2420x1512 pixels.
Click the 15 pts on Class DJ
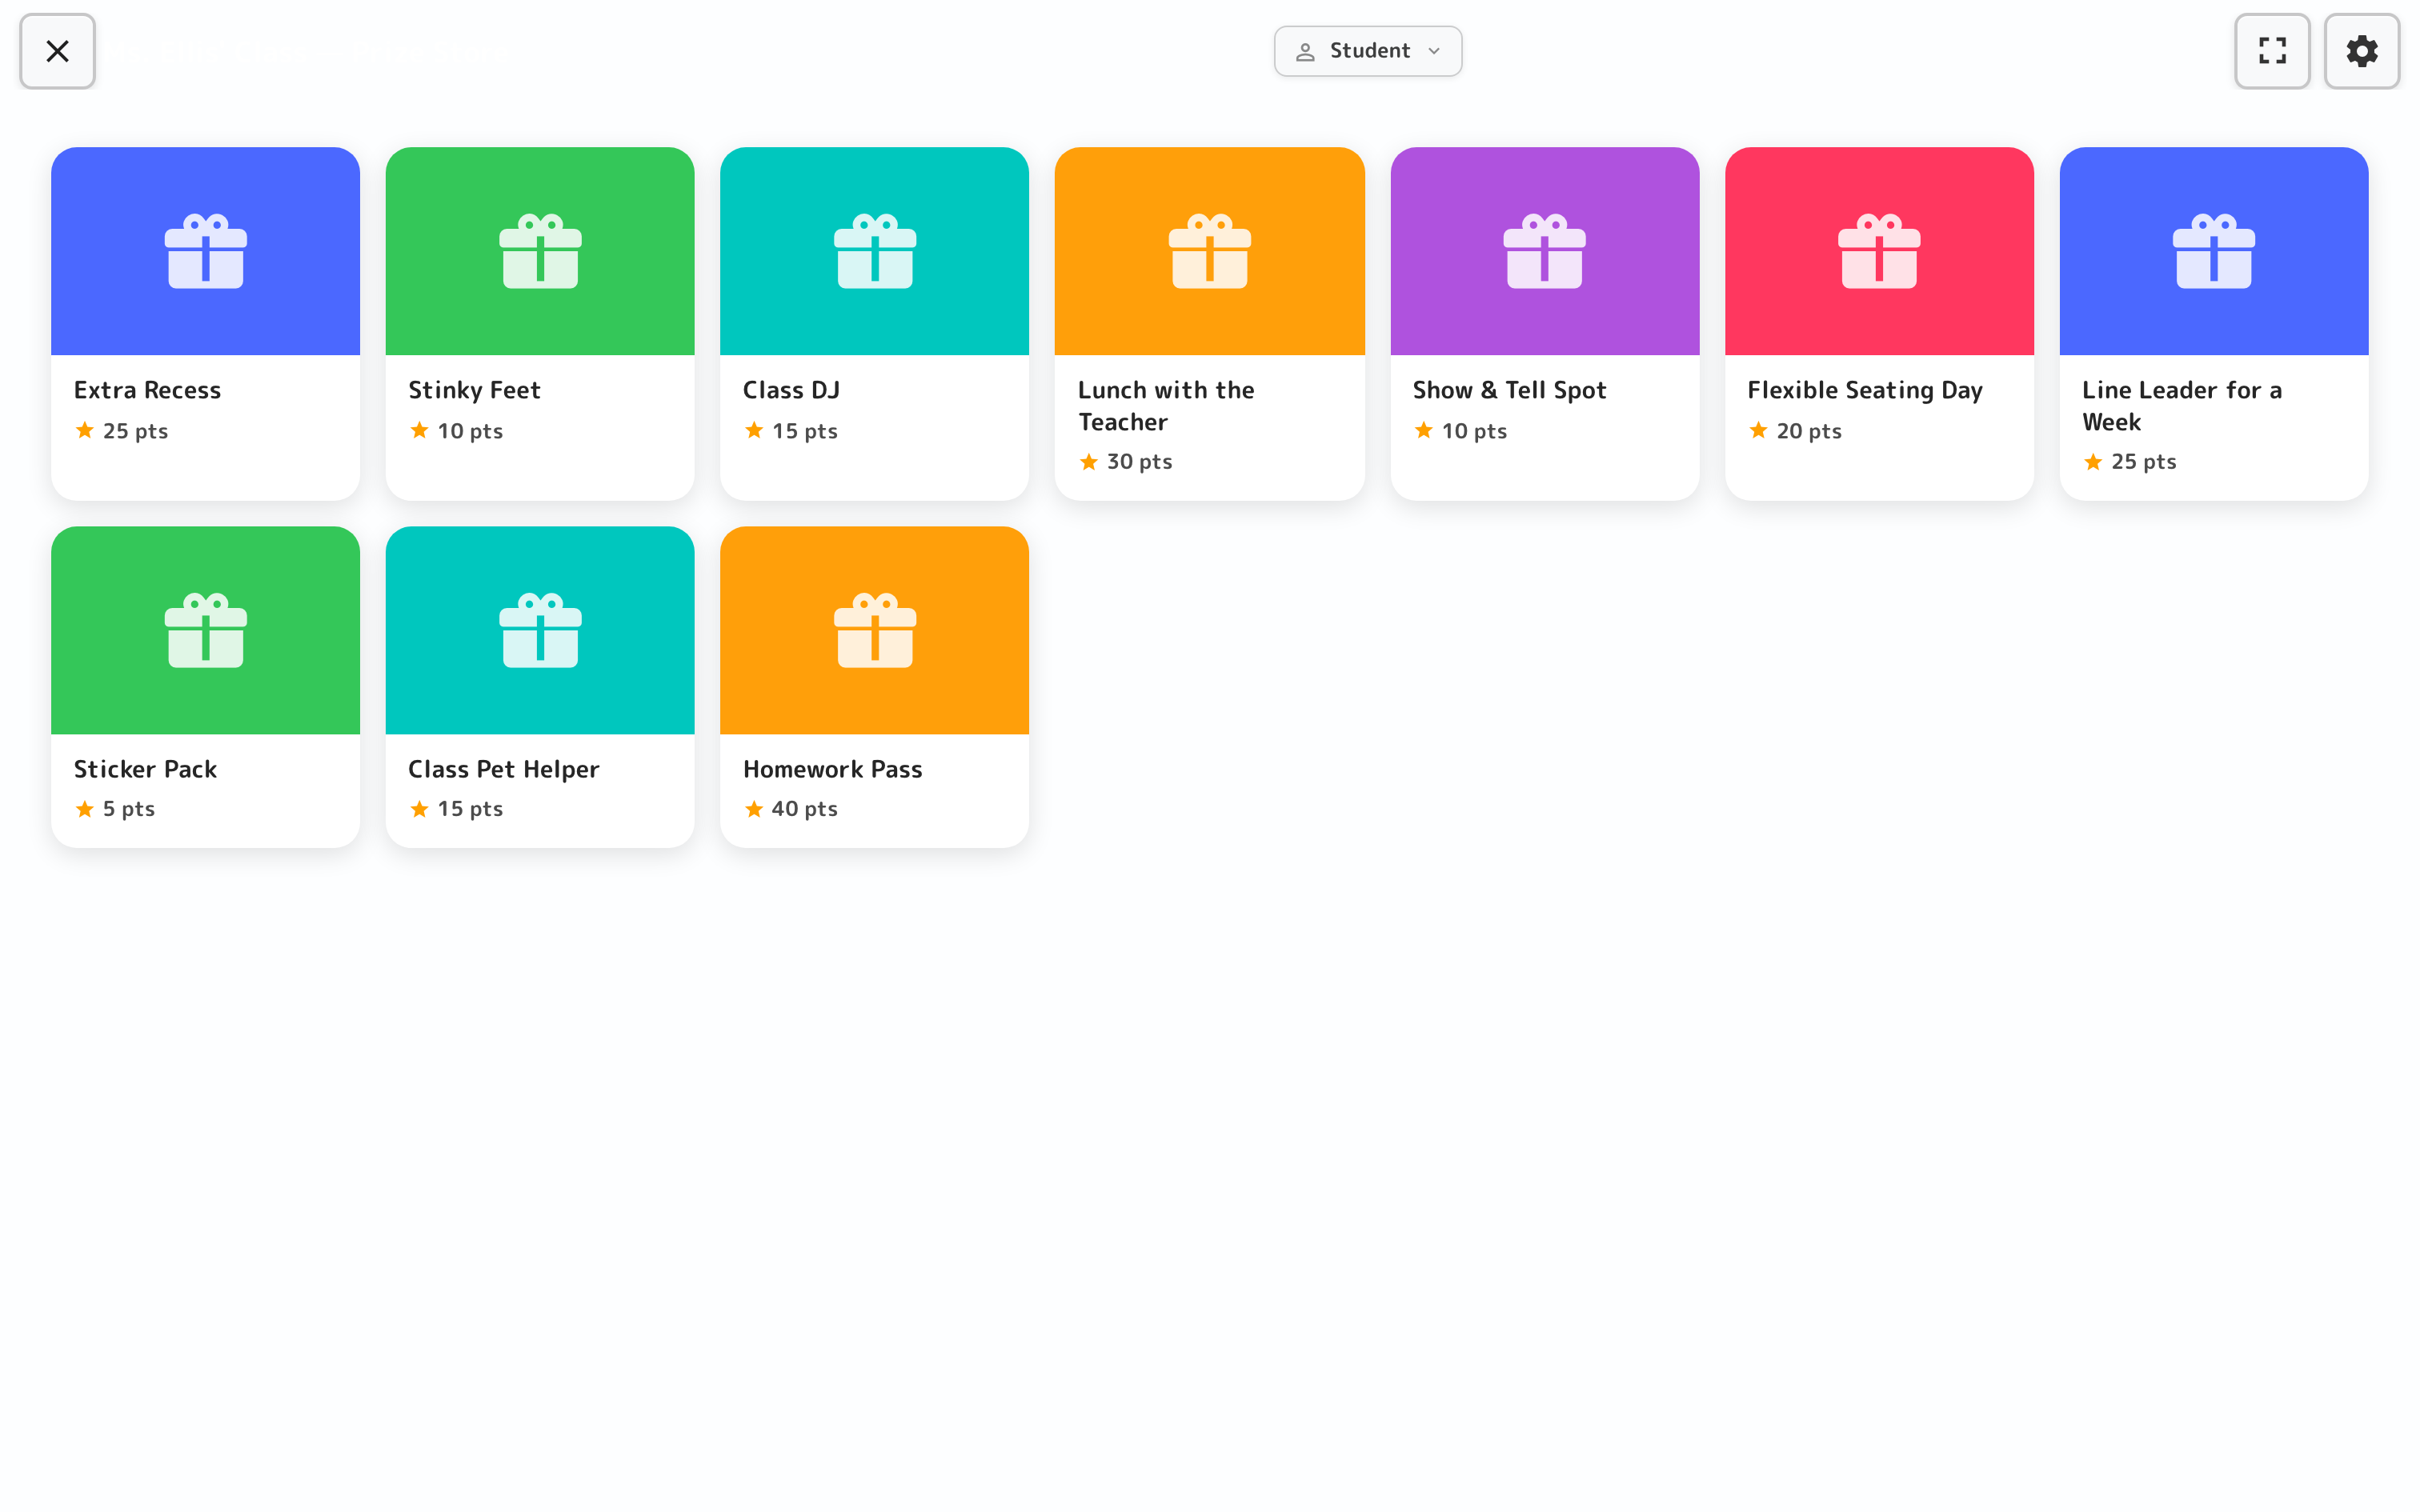click(805, 431)
